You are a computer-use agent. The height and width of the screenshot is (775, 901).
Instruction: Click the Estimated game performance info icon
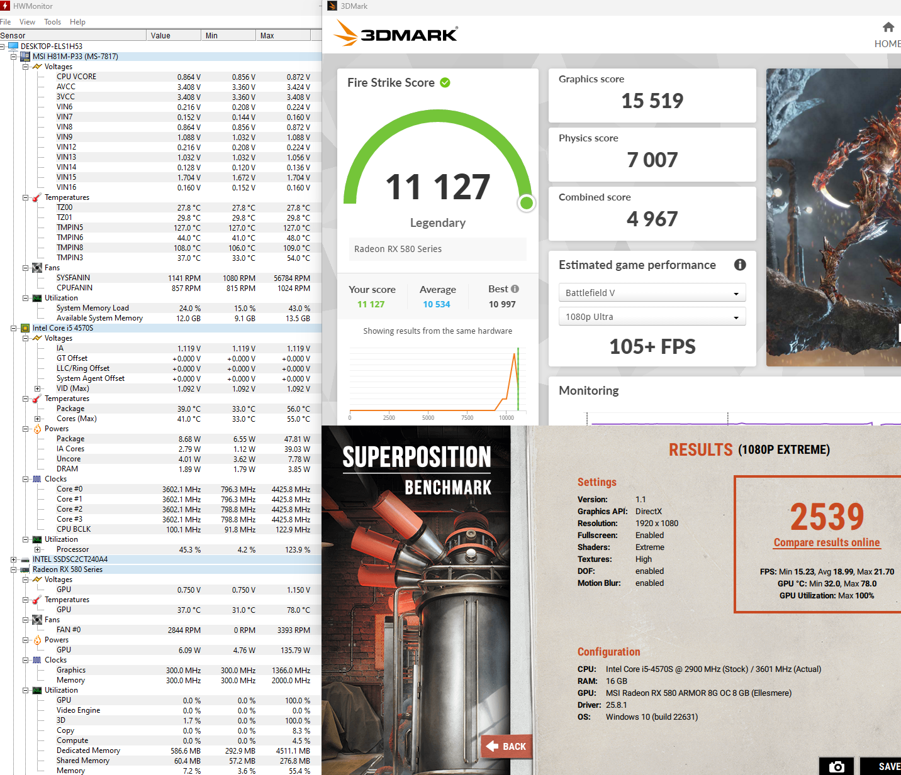(x=740, y=265)
